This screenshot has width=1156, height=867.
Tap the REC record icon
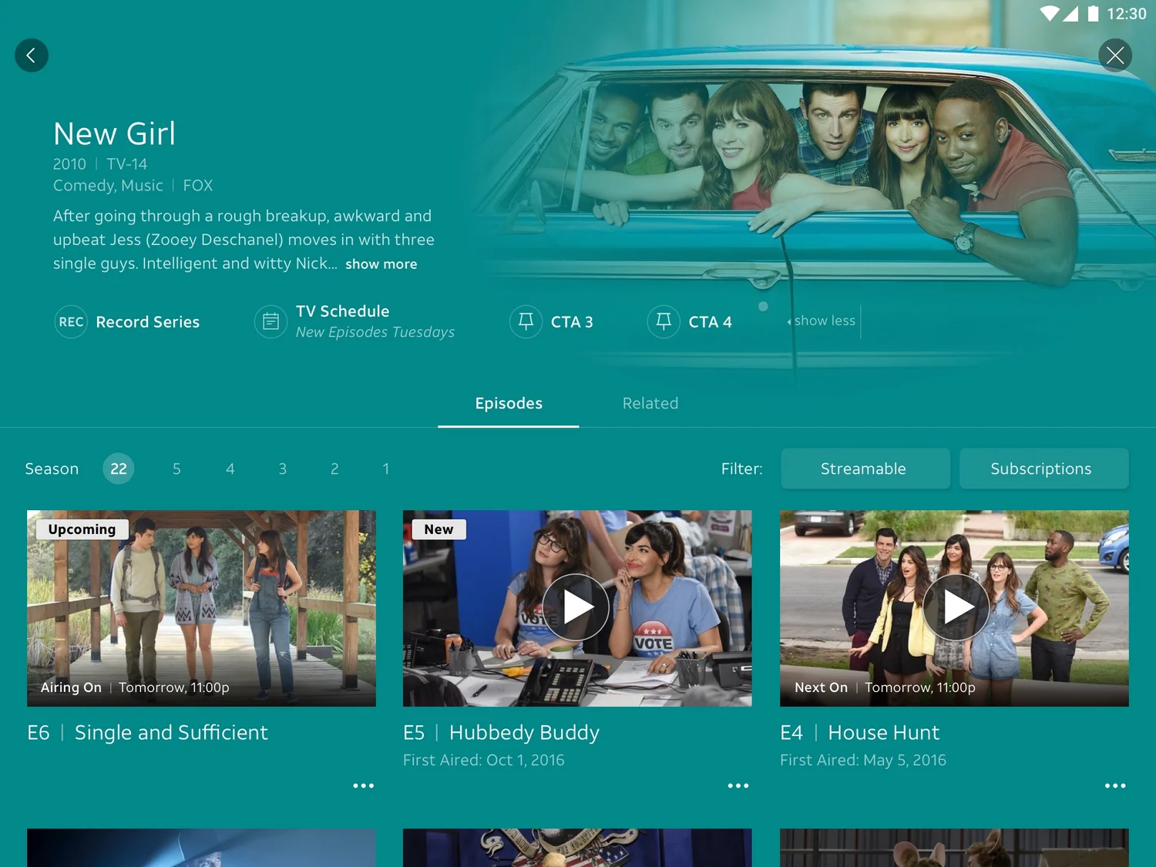[71, 322]
